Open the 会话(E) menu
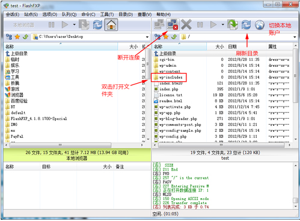This screenshot has height=221, width=300. 13,14
